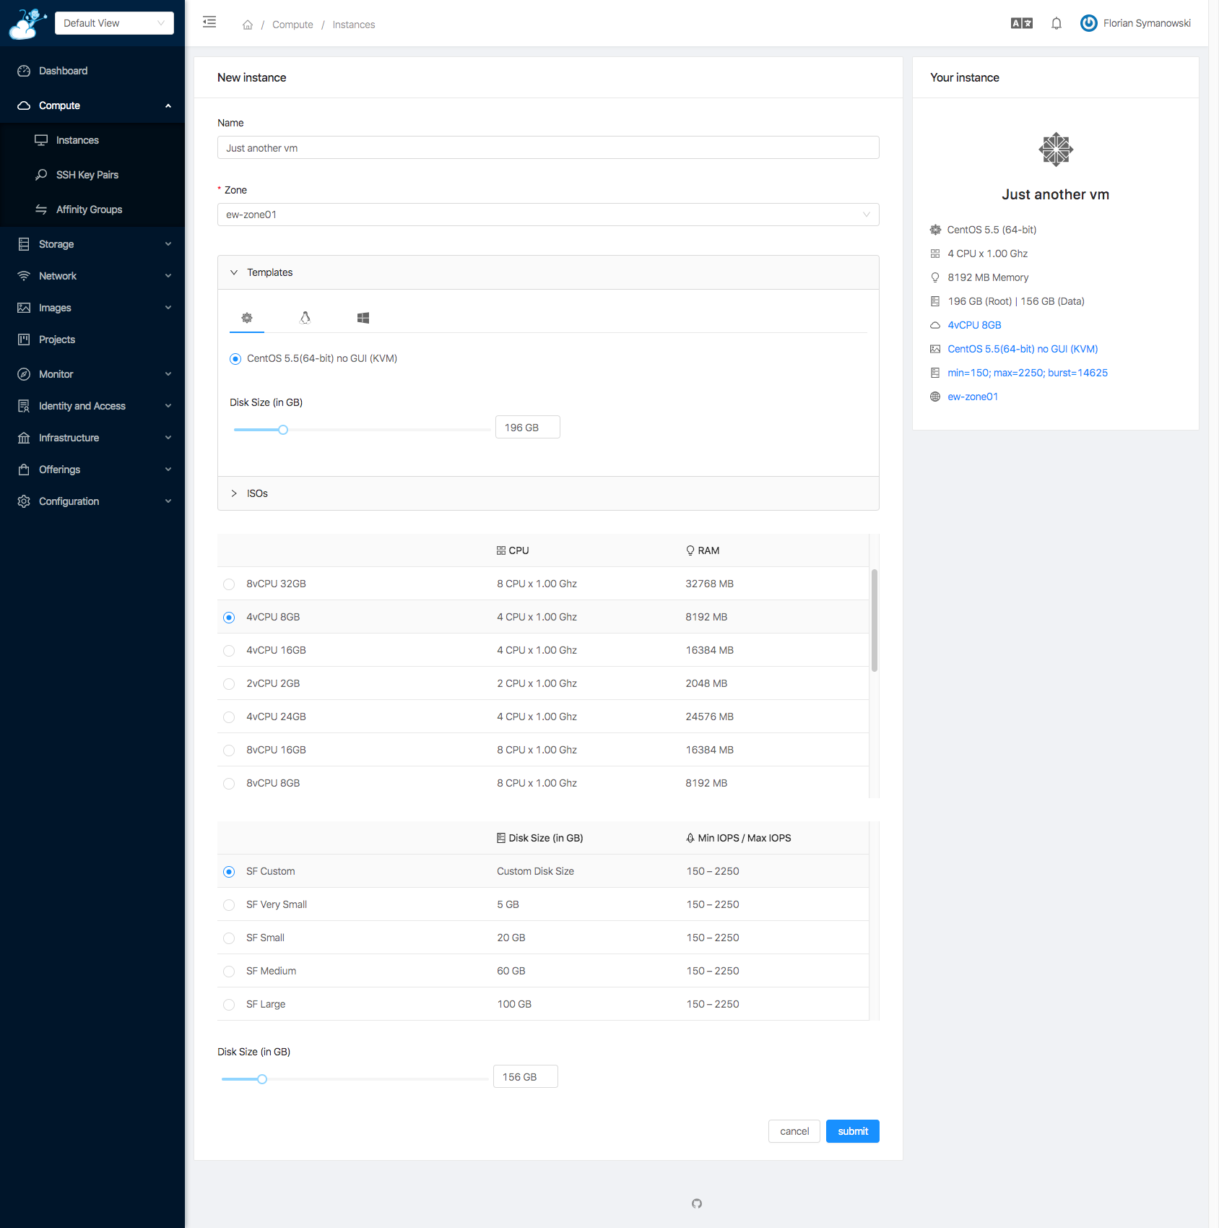This screenshot has height=1228, width=1219.
Task: Open the 4vCPU 8GB link in Your instance
Action: pos(974,325)
